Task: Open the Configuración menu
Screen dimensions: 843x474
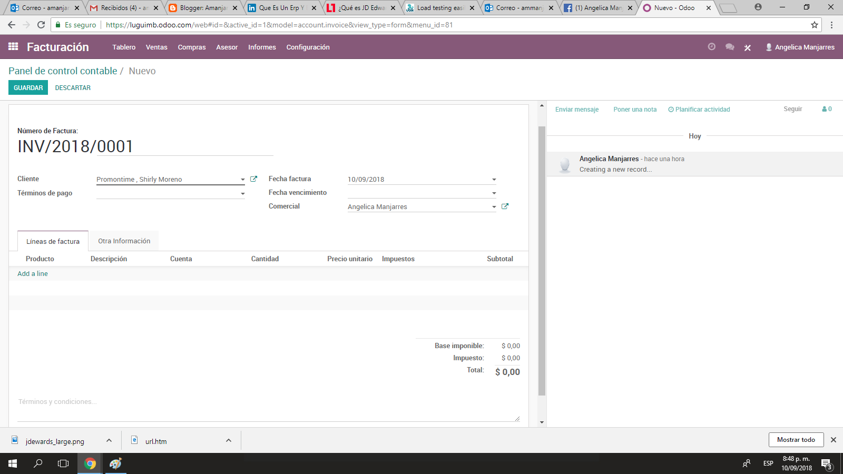Action: (308, 47)
